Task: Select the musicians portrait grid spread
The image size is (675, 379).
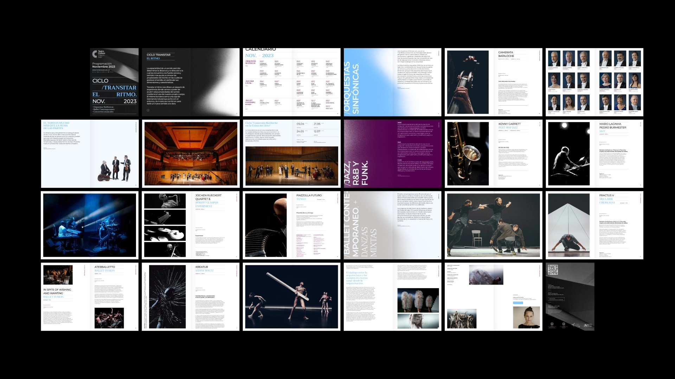Action: [x=594, y=82]
